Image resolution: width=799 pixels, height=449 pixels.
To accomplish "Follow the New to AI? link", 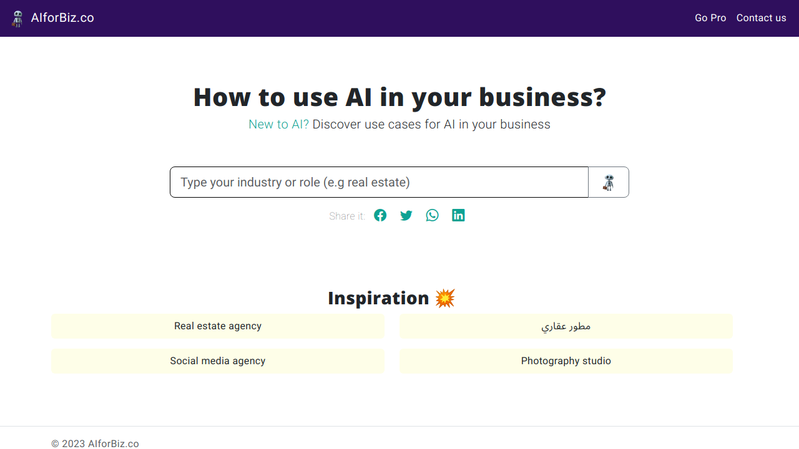I will [278, 124].
